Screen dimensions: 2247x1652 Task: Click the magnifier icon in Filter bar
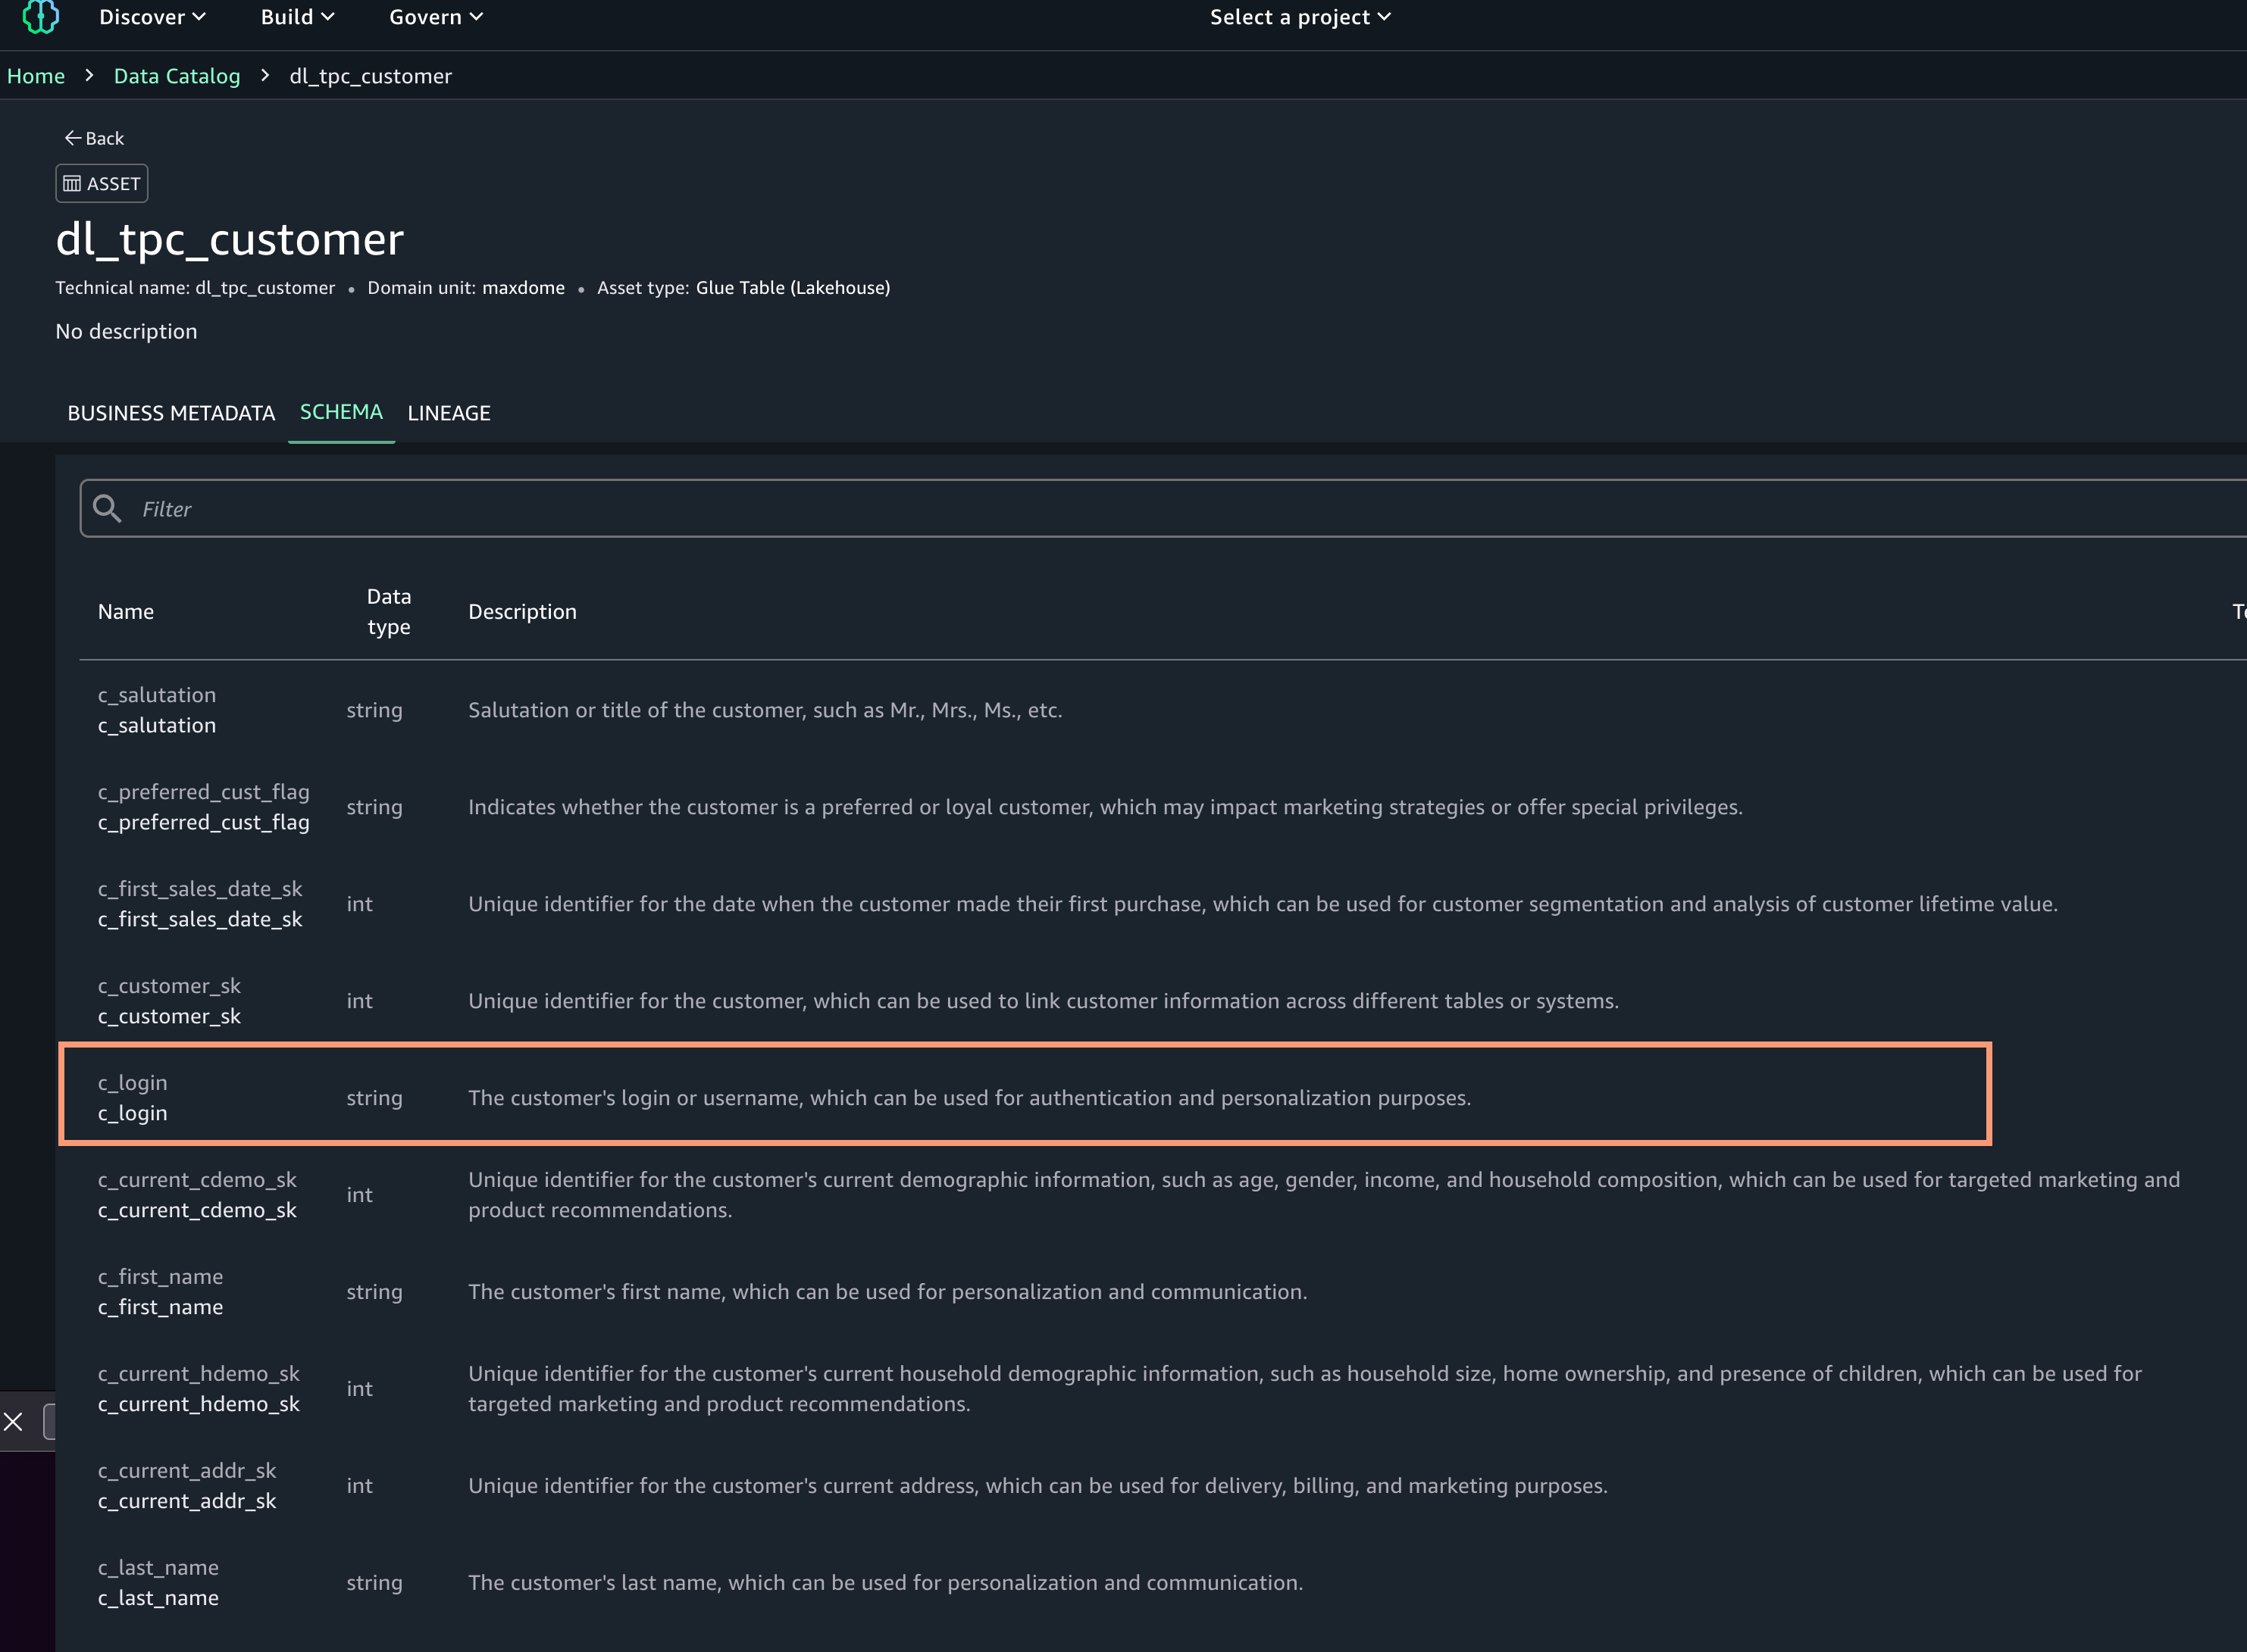coord(107,509)
